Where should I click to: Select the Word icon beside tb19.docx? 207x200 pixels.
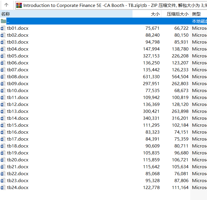tap(3, 153)
